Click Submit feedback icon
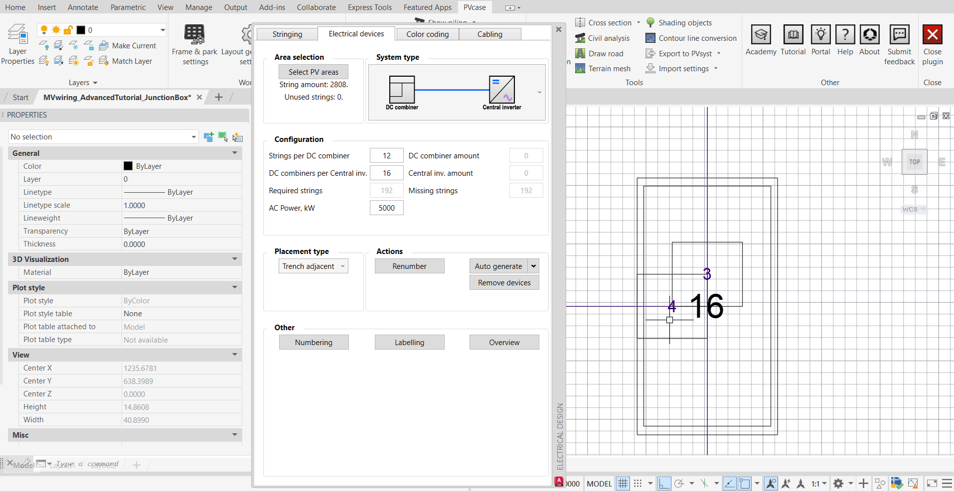This screenshot has width=954, height=492. tap(900, 35)
